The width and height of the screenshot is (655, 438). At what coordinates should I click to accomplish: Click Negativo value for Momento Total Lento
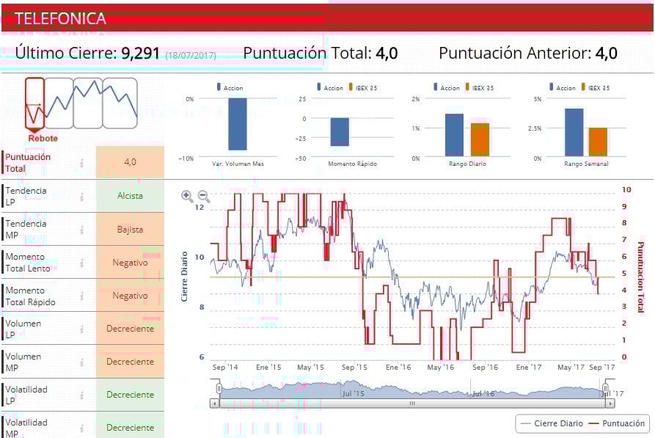coord(130,263)
